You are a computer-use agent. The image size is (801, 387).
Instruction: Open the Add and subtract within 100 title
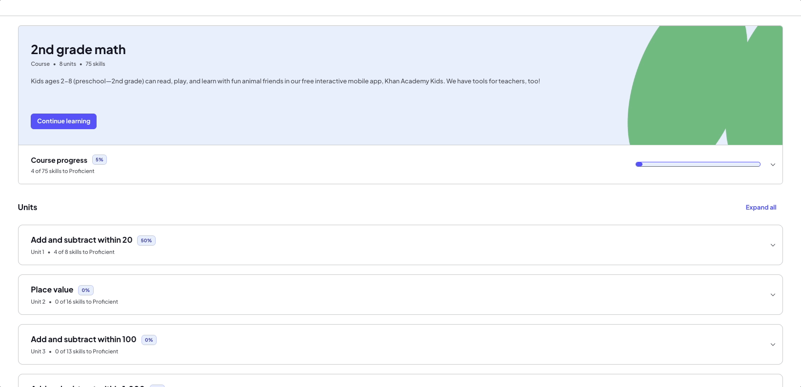[x=83, y=339]
